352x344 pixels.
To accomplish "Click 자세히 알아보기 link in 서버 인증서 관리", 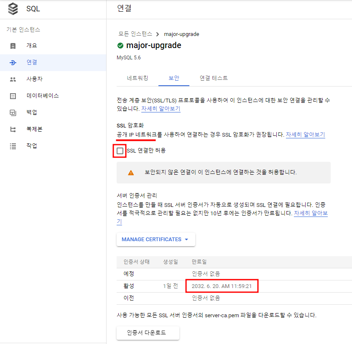I will click(x=311, y=213).
